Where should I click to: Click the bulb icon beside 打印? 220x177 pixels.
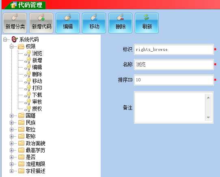29,88
